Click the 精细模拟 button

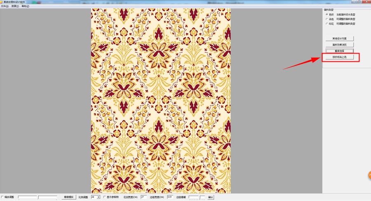point(68,197)
